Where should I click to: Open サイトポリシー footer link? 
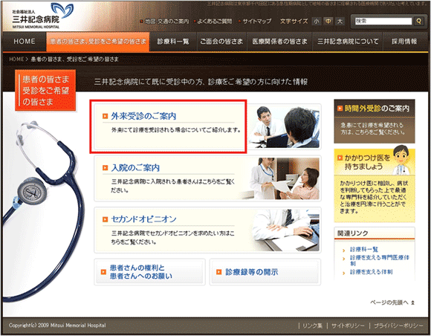(x=348, y=326)
